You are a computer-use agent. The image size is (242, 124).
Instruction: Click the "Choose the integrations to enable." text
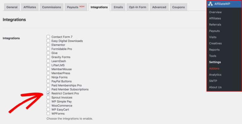pyautogui.click(x=70, y=119)
